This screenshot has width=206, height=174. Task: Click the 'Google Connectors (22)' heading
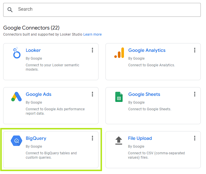click(31, 28)
